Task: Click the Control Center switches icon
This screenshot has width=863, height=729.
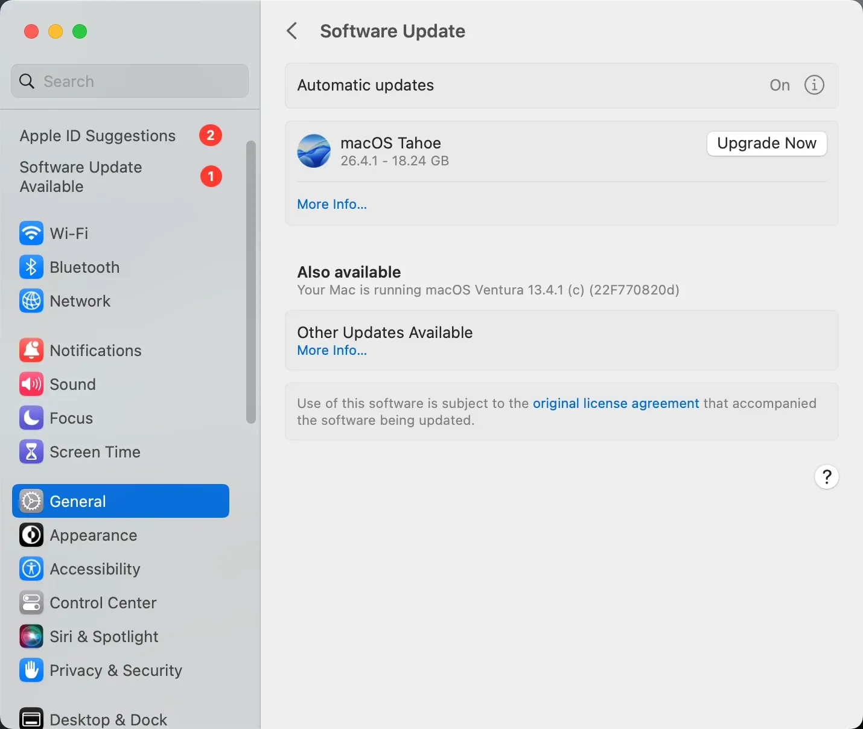Action: [x=31, y=602]
